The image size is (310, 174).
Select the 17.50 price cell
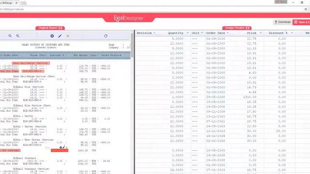(252, 112)
